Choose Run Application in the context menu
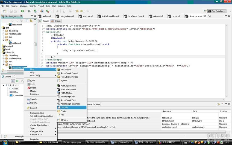This screenshot has width=232, height=145. (37, 113)
